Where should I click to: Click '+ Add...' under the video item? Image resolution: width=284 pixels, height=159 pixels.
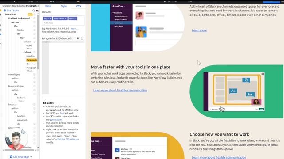point(30,49)
